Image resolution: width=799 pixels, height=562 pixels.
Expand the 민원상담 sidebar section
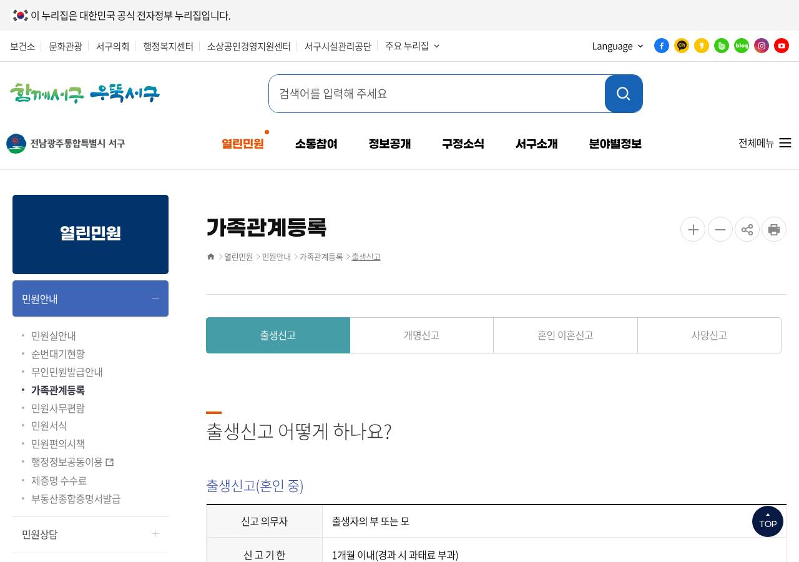pyautogui.click(x=91, y=534)
